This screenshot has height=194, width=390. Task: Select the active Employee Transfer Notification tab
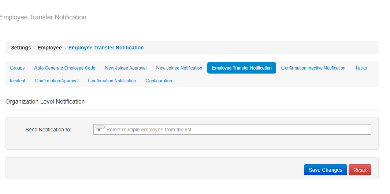pyautogui.click(x=242, y=68)
